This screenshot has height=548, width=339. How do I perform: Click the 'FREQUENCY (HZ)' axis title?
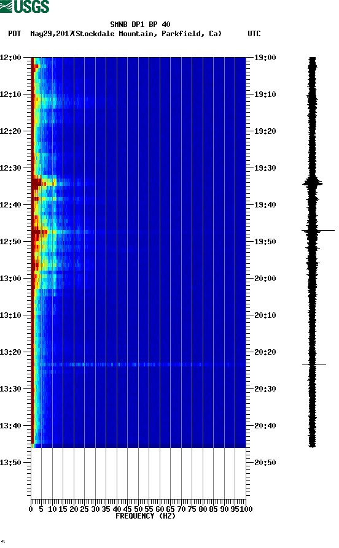(146, 516)
